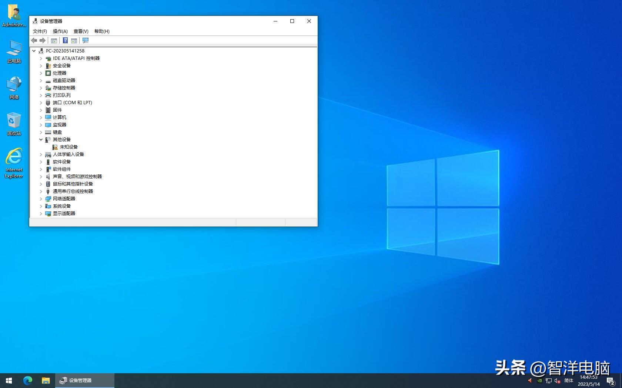This screenshot has height=388, width=622.
Task: Click the Windows Start button
Action: [x=9, y=380]
